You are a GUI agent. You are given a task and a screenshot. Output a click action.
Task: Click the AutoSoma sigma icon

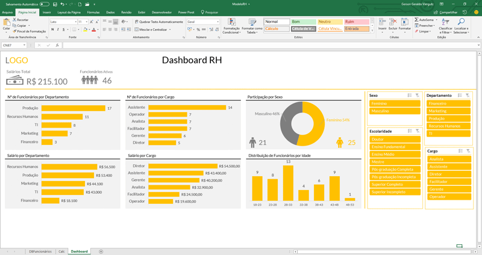[x=416, y=20]
